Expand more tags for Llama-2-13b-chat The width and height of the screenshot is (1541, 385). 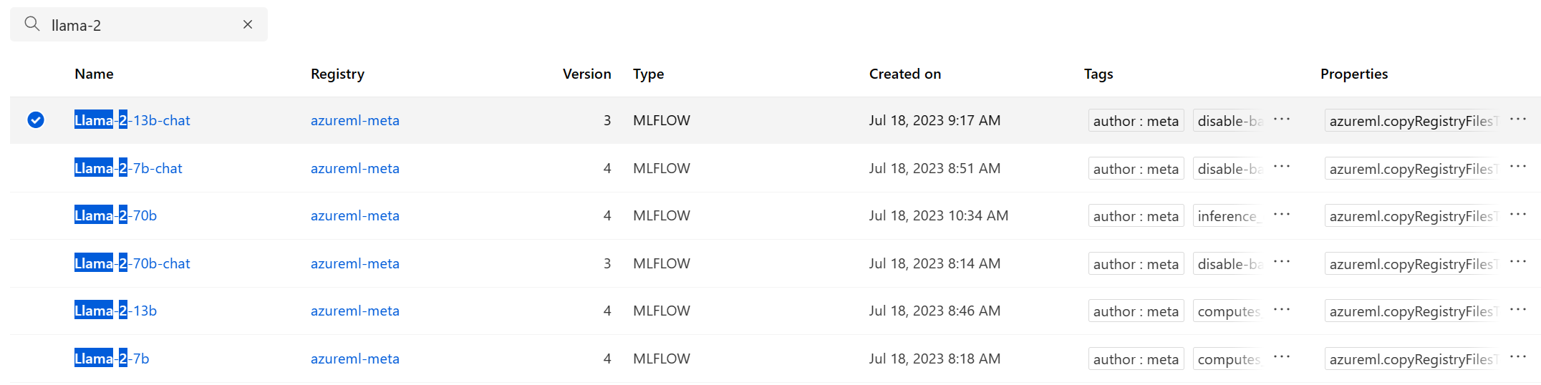pyautogui.click(x=1282, y=120)
